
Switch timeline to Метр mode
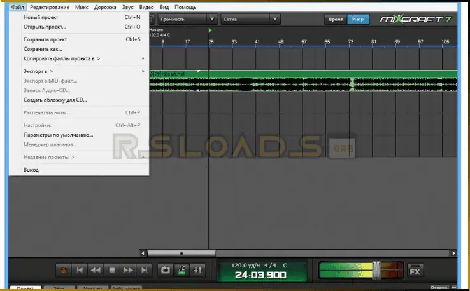pyautogui.click(x=357, y=19)
